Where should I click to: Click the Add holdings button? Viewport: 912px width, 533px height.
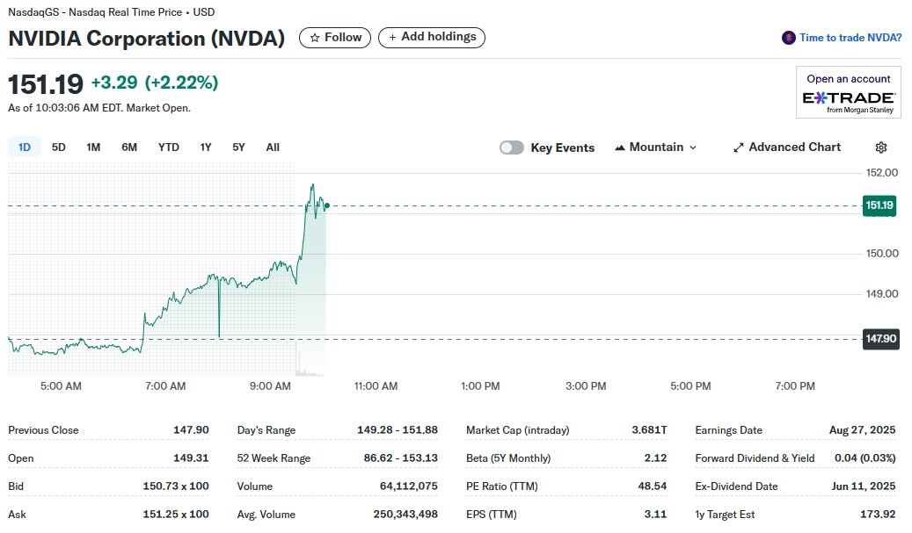coord(432,38)
